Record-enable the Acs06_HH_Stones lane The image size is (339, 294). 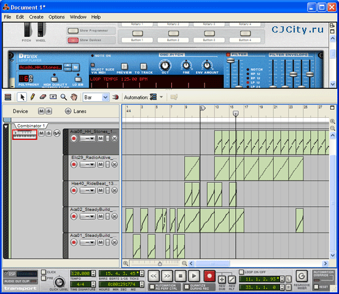[74, 139]
